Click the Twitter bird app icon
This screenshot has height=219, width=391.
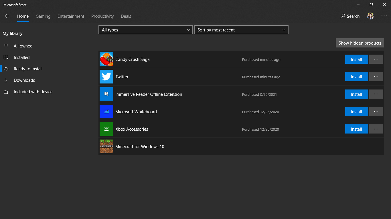(x=106, y=77)
